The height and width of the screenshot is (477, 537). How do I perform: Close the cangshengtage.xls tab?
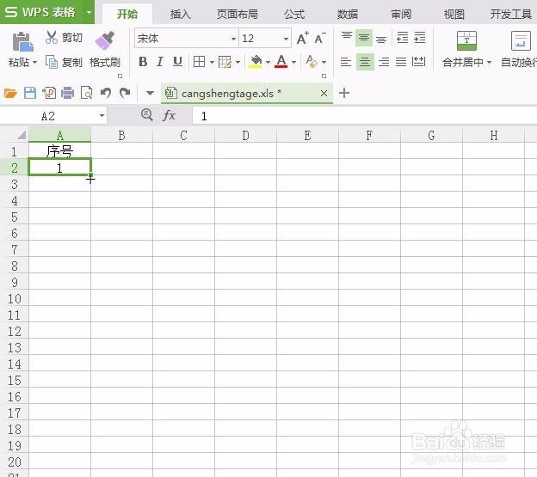(x=324, y=94)
